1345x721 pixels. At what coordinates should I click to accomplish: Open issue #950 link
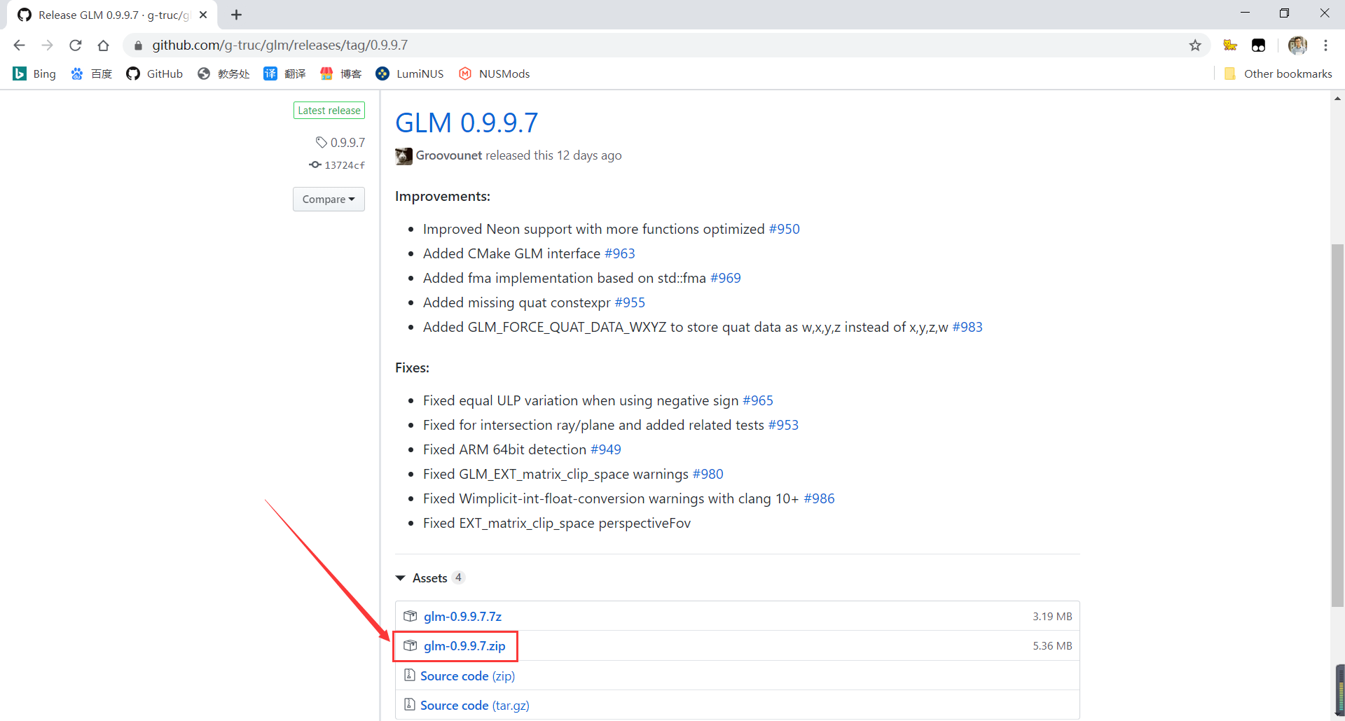(x=784, y=228)
